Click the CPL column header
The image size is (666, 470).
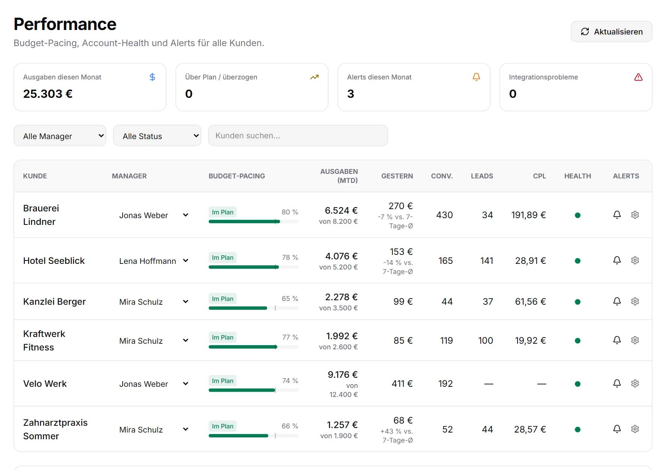click(x=539, y=176)
